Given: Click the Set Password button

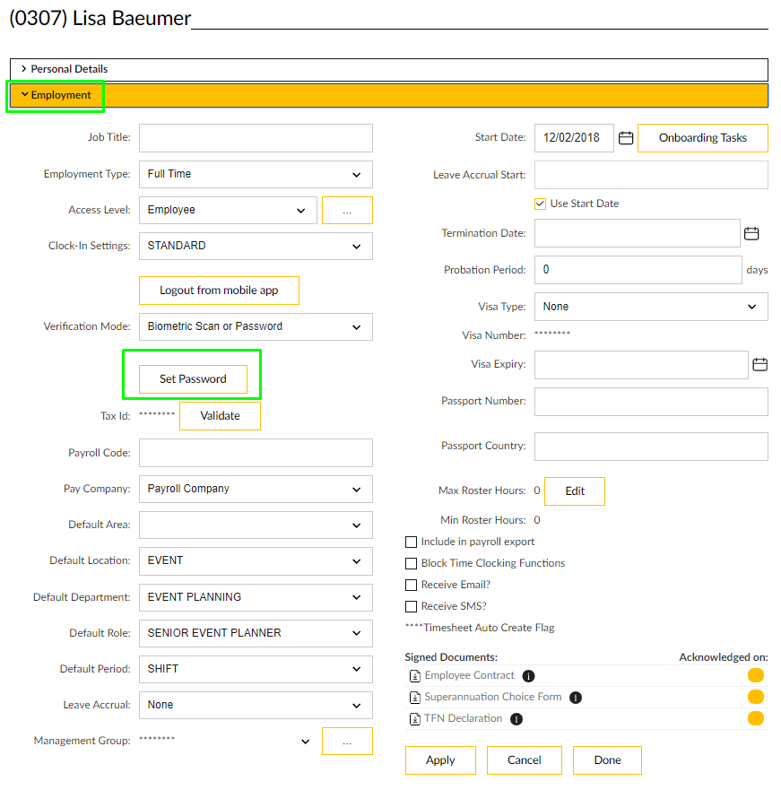Looking at the screenshot, I should coord(193,379).
